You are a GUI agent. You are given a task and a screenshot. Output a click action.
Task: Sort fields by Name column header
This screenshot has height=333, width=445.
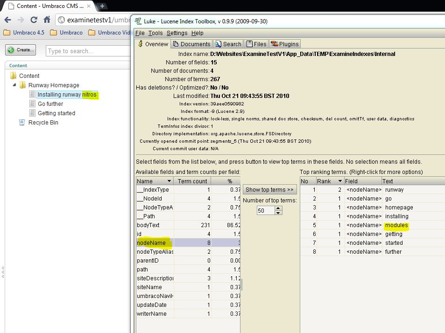coord(155,181)
